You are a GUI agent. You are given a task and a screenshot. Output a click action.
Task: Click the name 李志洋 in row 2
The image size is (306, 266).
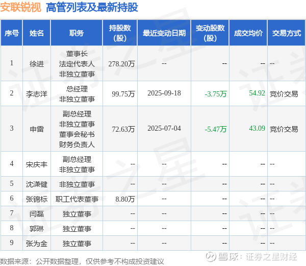[37, 94]
